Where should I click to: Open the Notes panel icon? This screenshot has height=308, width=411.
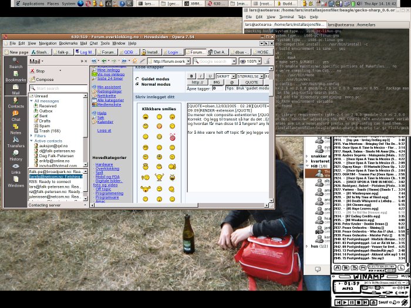point(16,129)
